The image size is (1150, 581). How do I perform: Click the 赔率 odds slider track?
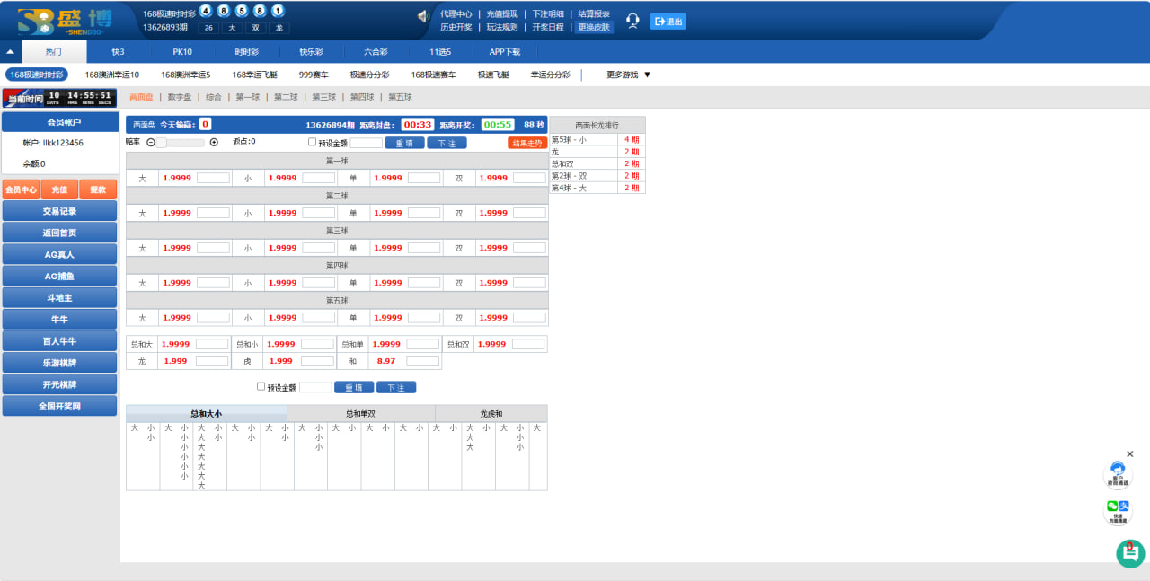point(184,142)
